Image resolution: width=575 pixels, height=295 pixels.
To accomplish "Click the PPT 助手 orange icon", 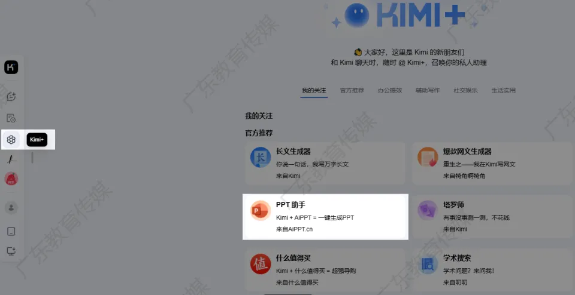I will coord(261,211).
